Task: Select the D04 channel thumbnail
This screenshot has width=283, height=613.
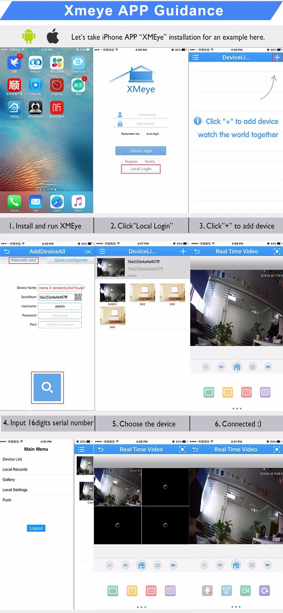Action: (x=112, y=316)
